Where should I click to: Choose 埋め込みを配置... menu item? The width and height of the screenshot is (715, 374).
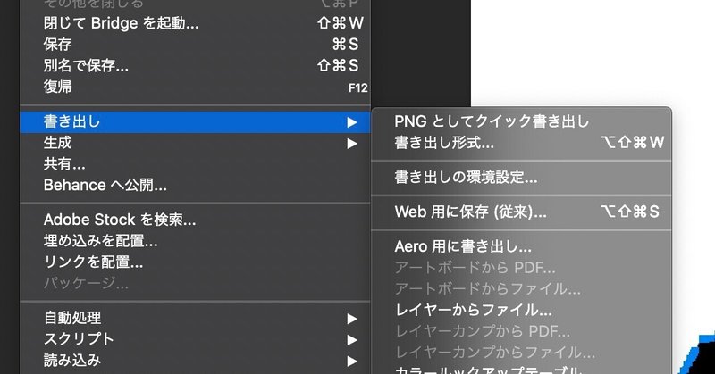coord(195,240)
